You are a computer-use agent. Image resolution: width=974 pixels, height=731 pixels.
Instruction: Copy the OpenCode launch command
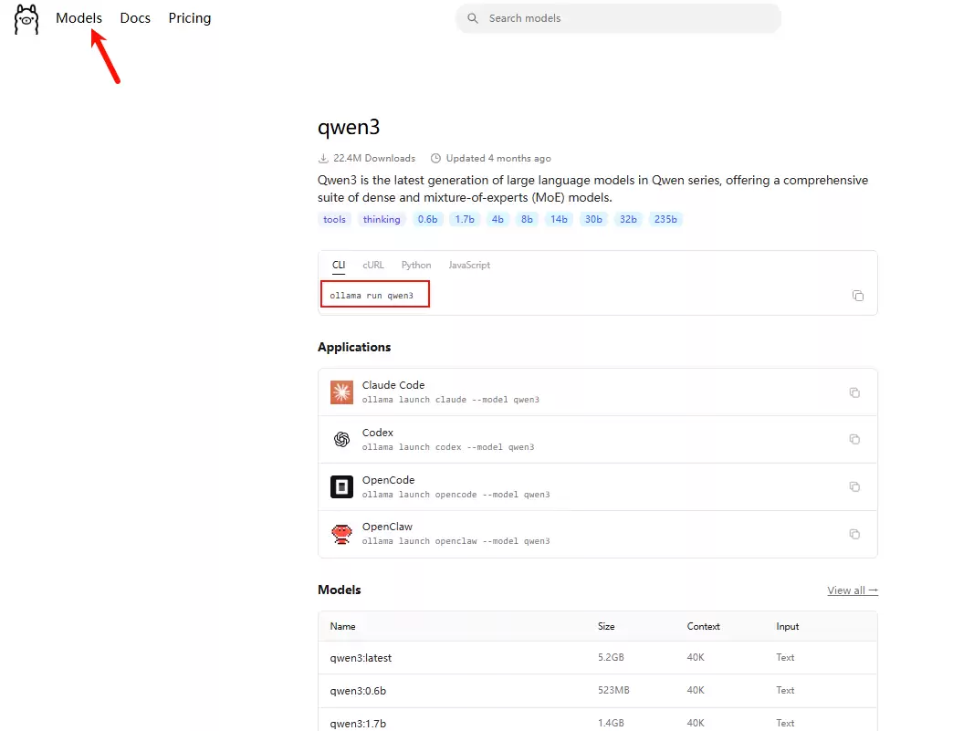coord(854,486)
